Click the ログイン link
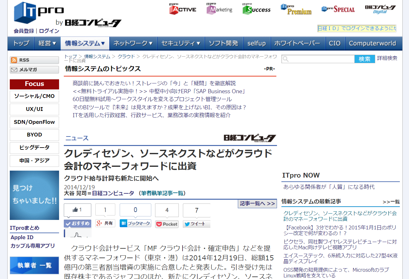Screen dimensions: 409x279 49,31
